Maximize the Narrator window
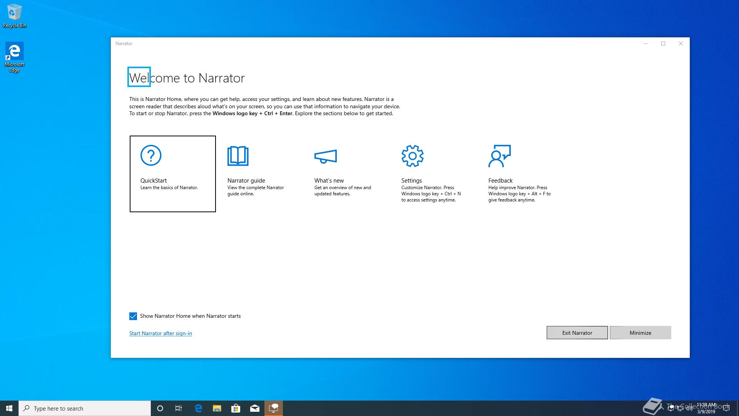This screenshot has height=416, width=739. [x=663, y=44]
